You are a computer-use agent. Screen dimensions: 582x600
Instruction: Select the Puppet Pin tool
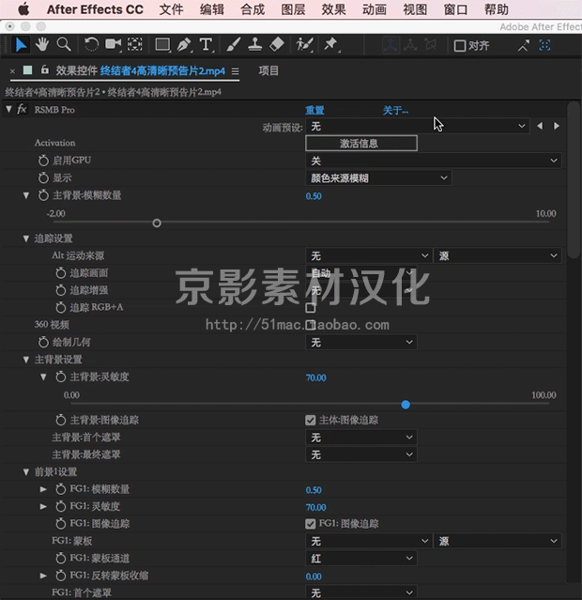point(330,45)
